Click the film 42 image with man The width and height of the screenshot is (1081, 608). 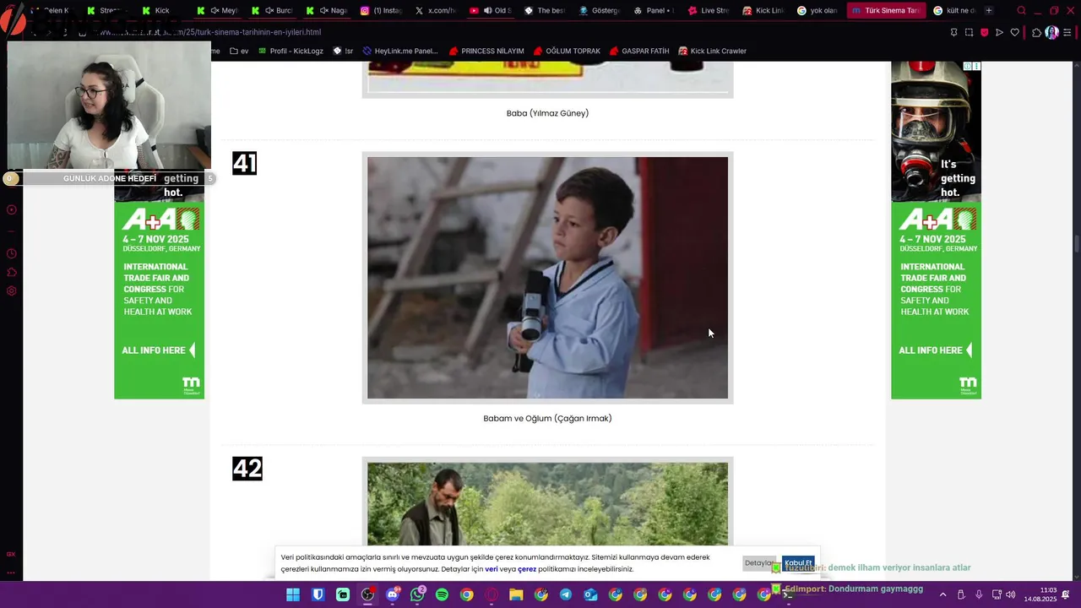pos(547,504)
